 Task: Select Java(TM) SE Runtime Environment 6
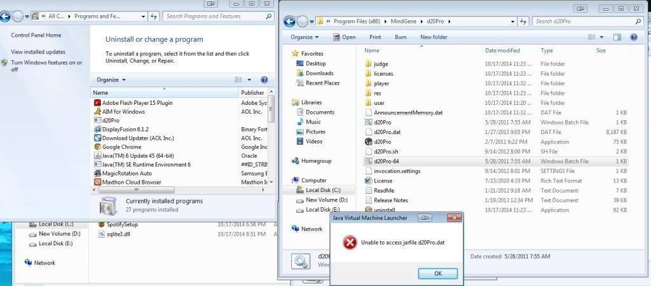click(x=146, y=165)
